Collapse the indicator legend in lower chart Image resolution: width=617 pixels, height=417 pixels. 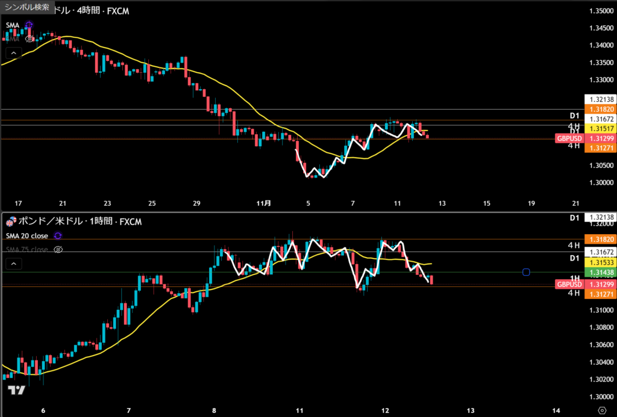(13, 263)
